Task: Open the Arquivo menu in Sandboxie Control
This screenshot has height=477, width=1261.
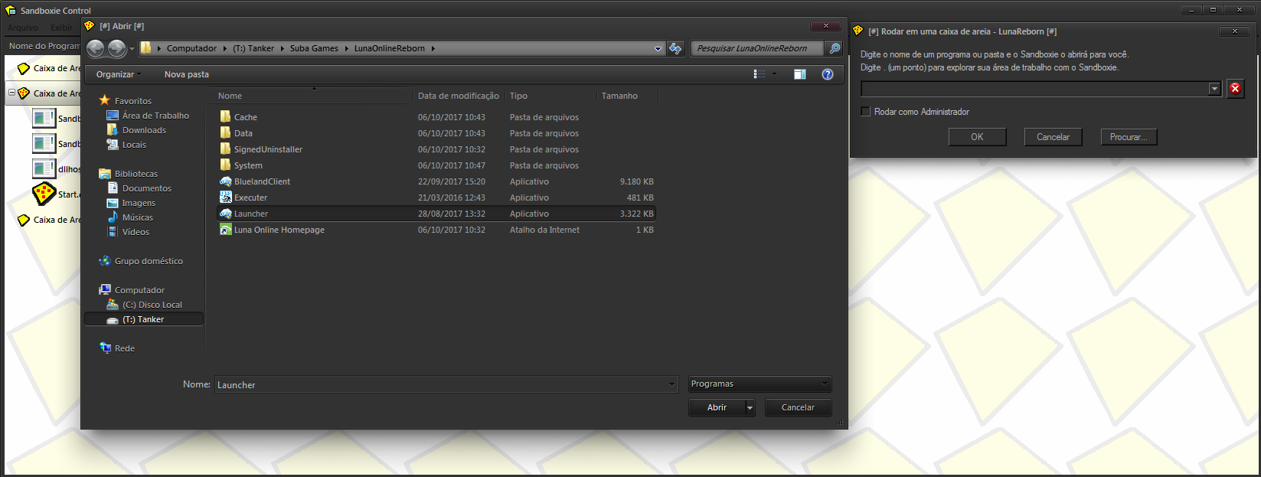Action: coord(22,28)
